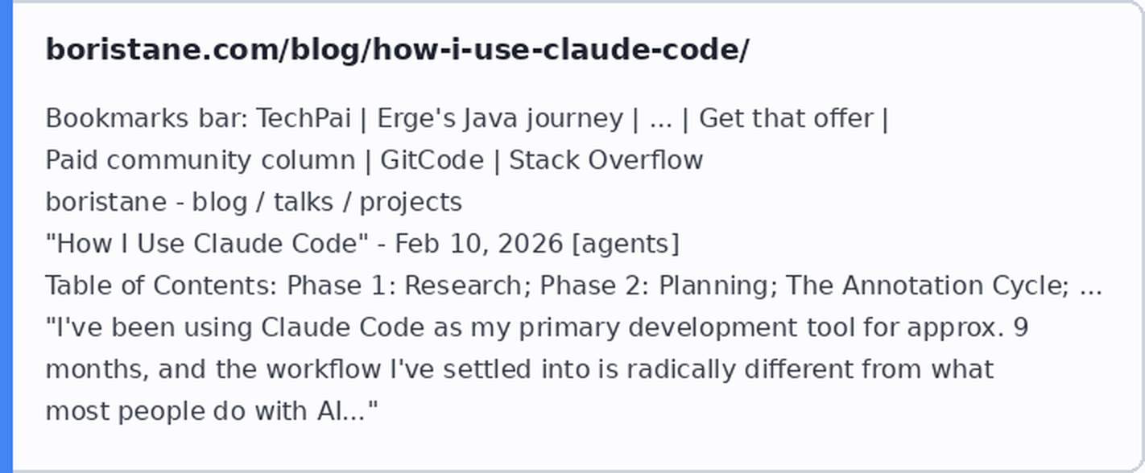This screenshot has height=473, width=1145.
Task: Open the TechPai bookmark
Action: coord(304,118)
